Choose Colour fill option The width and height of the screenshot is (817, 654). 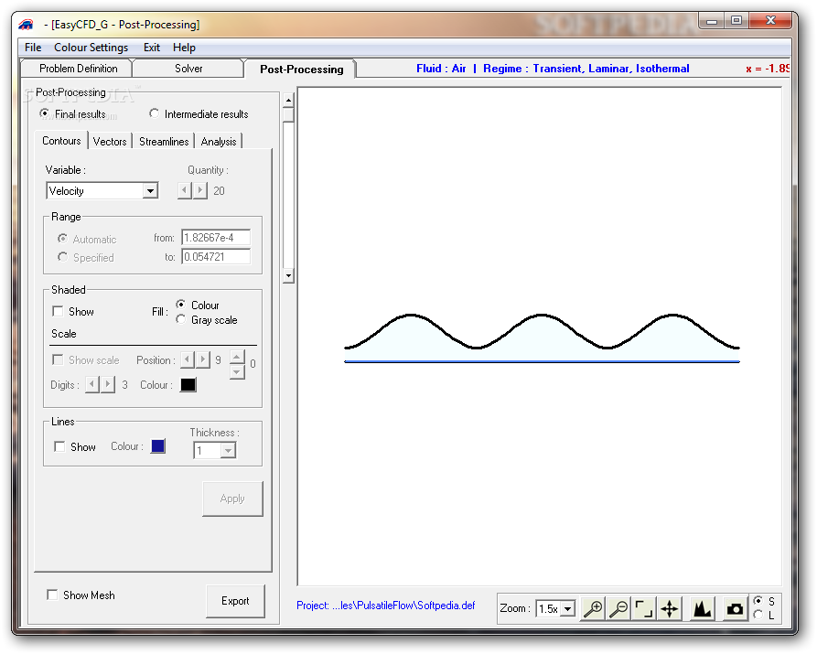pos(181,304)
